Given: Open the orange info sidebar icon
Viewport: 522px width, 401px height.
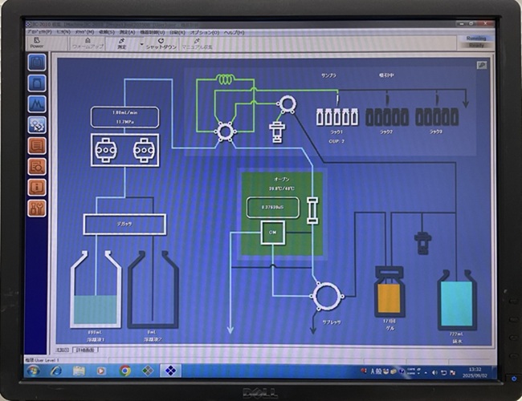Looking at the screenshot, I should click(x=37, y=188).
